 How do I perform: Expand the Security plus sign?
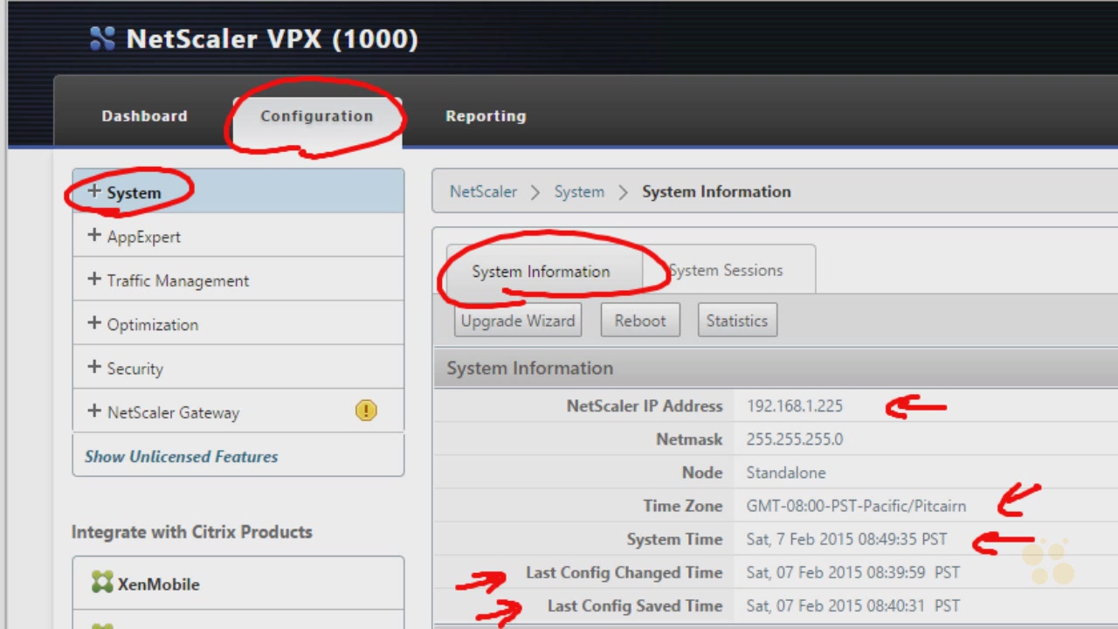[x=94, y=367]
